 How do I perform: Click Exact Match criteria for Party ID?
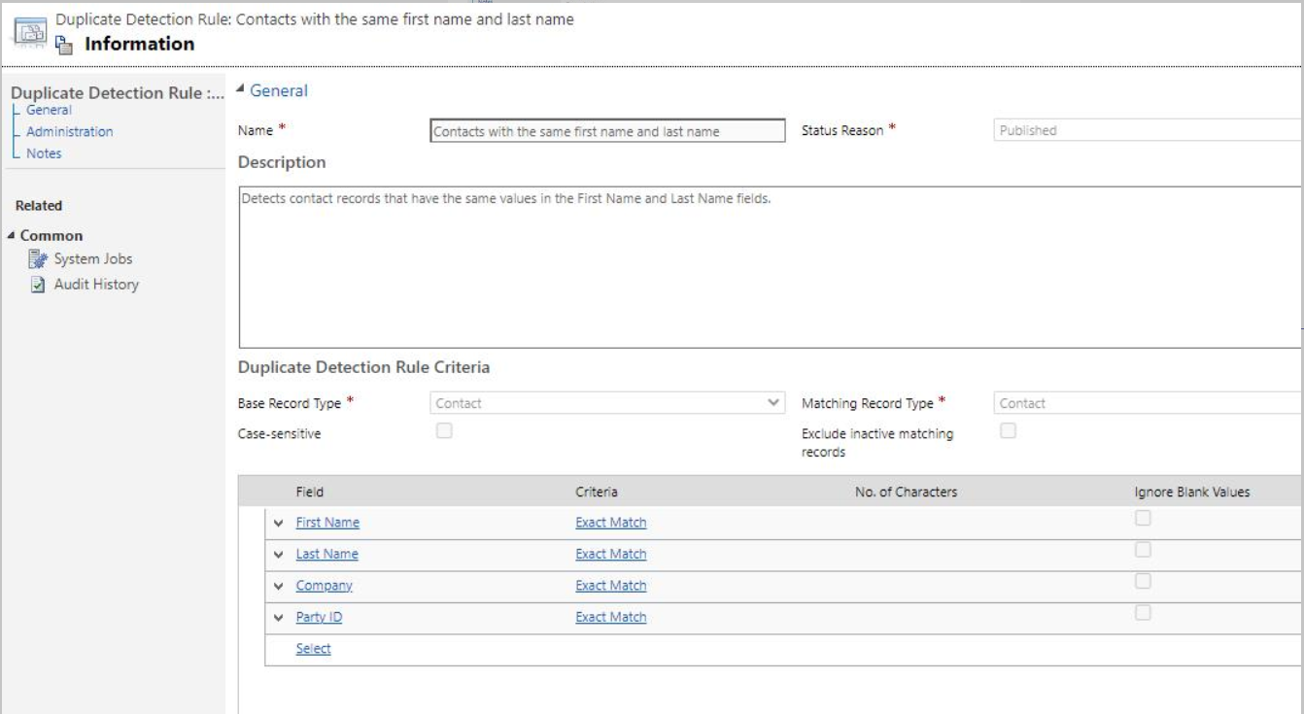(610, 617)
